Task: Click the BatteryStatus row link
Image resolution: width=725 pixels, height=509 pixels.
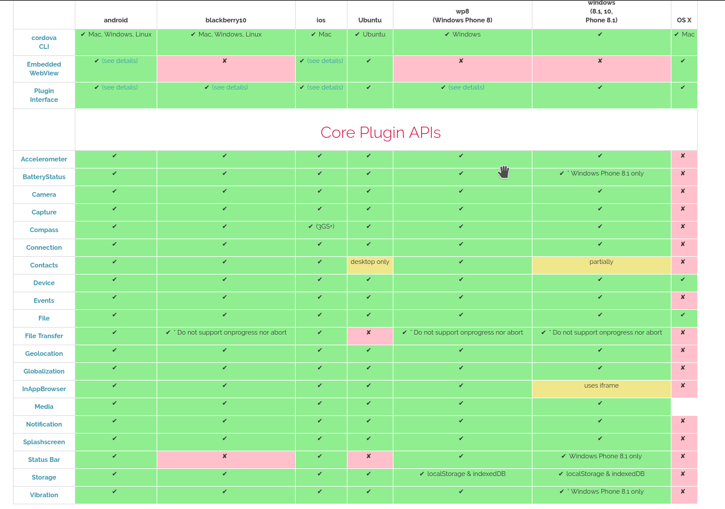Action: pos(44,177)
